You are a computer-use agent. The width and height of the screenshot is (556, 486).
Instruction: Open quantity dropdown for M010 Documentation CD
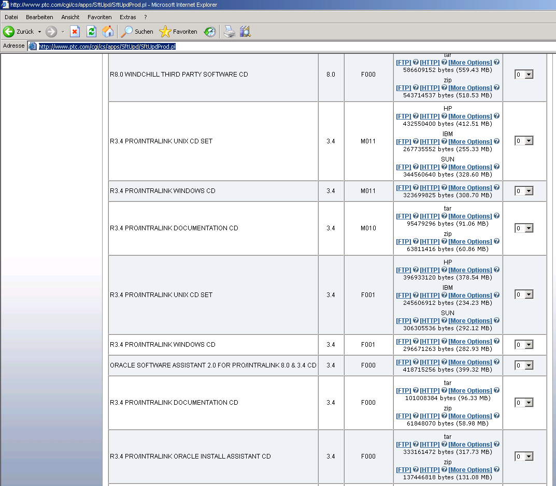[529, 228]
